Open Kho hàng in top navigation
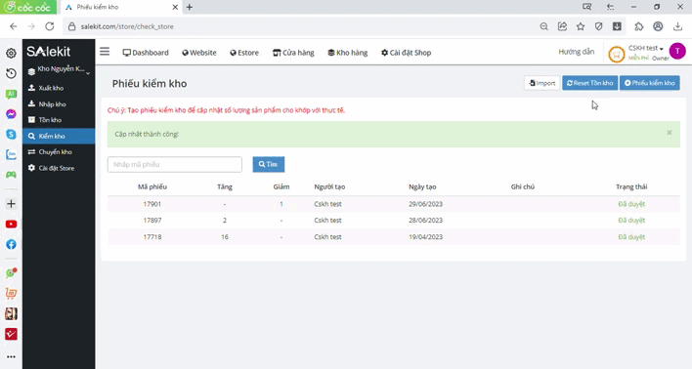692x369 pixels. click(348, 53)
